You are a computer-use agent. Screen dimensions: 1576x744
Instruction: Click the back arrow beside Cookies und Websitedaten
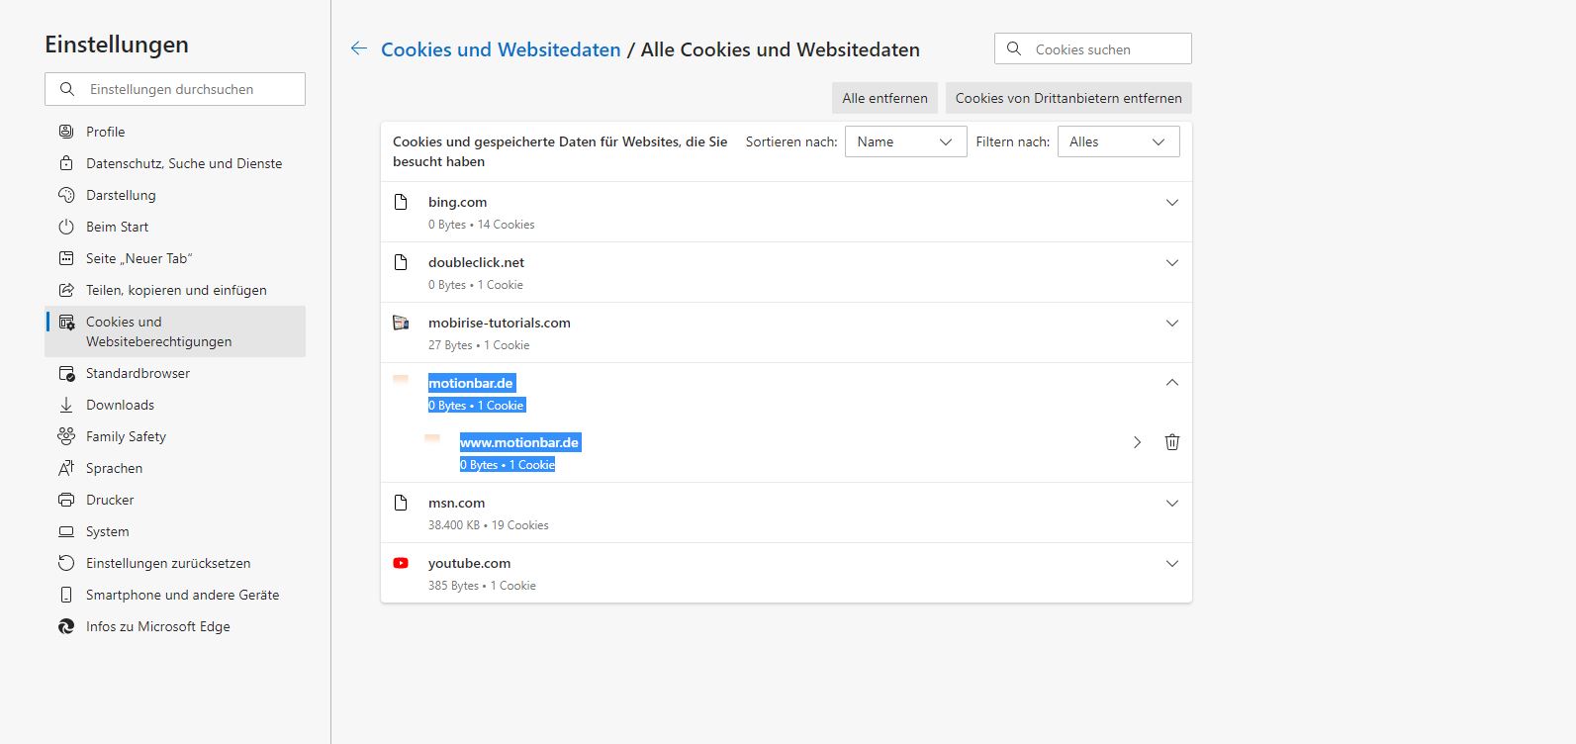pyautogui.click(x=359, y=48)
